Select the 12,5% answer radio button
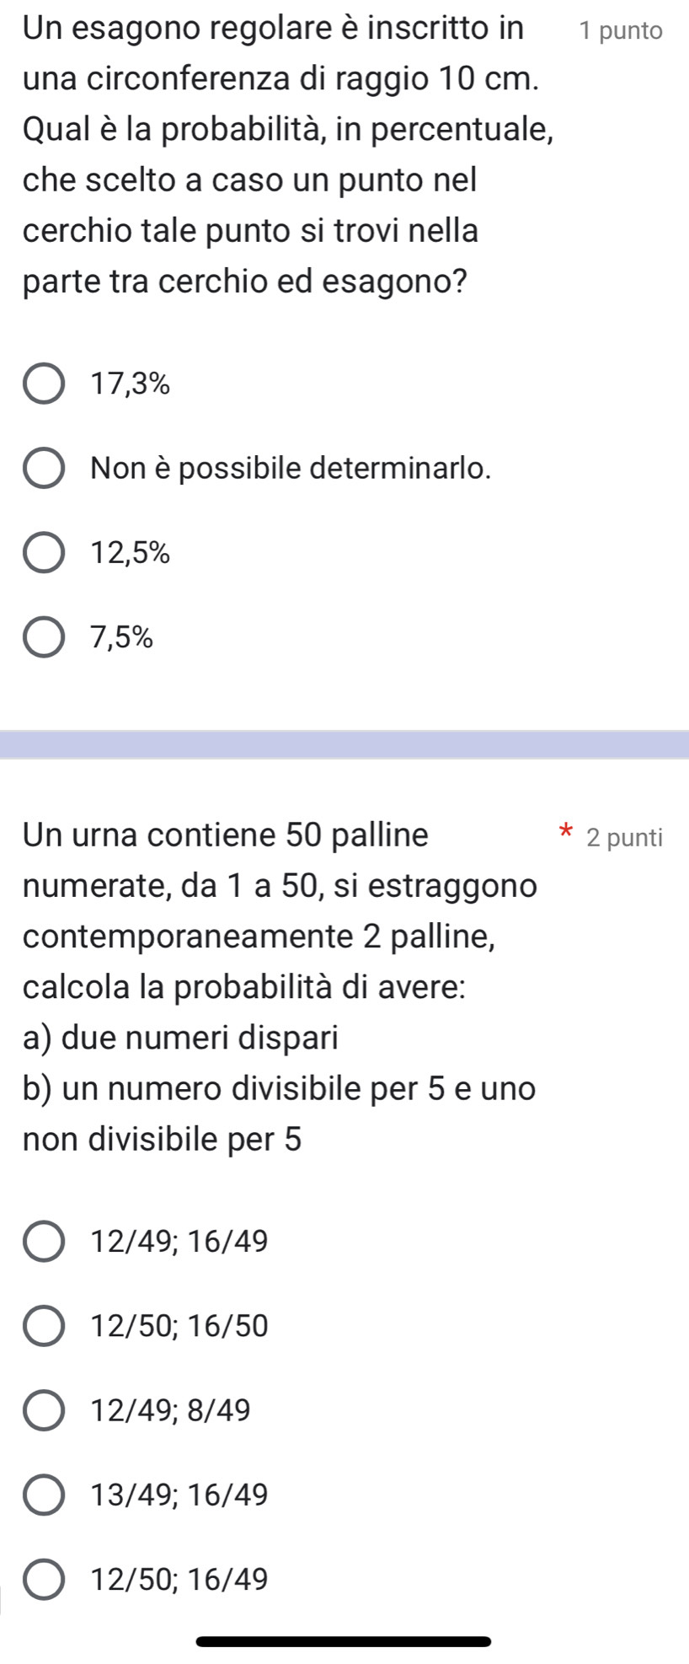Image resolution: width=689 pixels, height=1664 pixels. pos(44,553)
